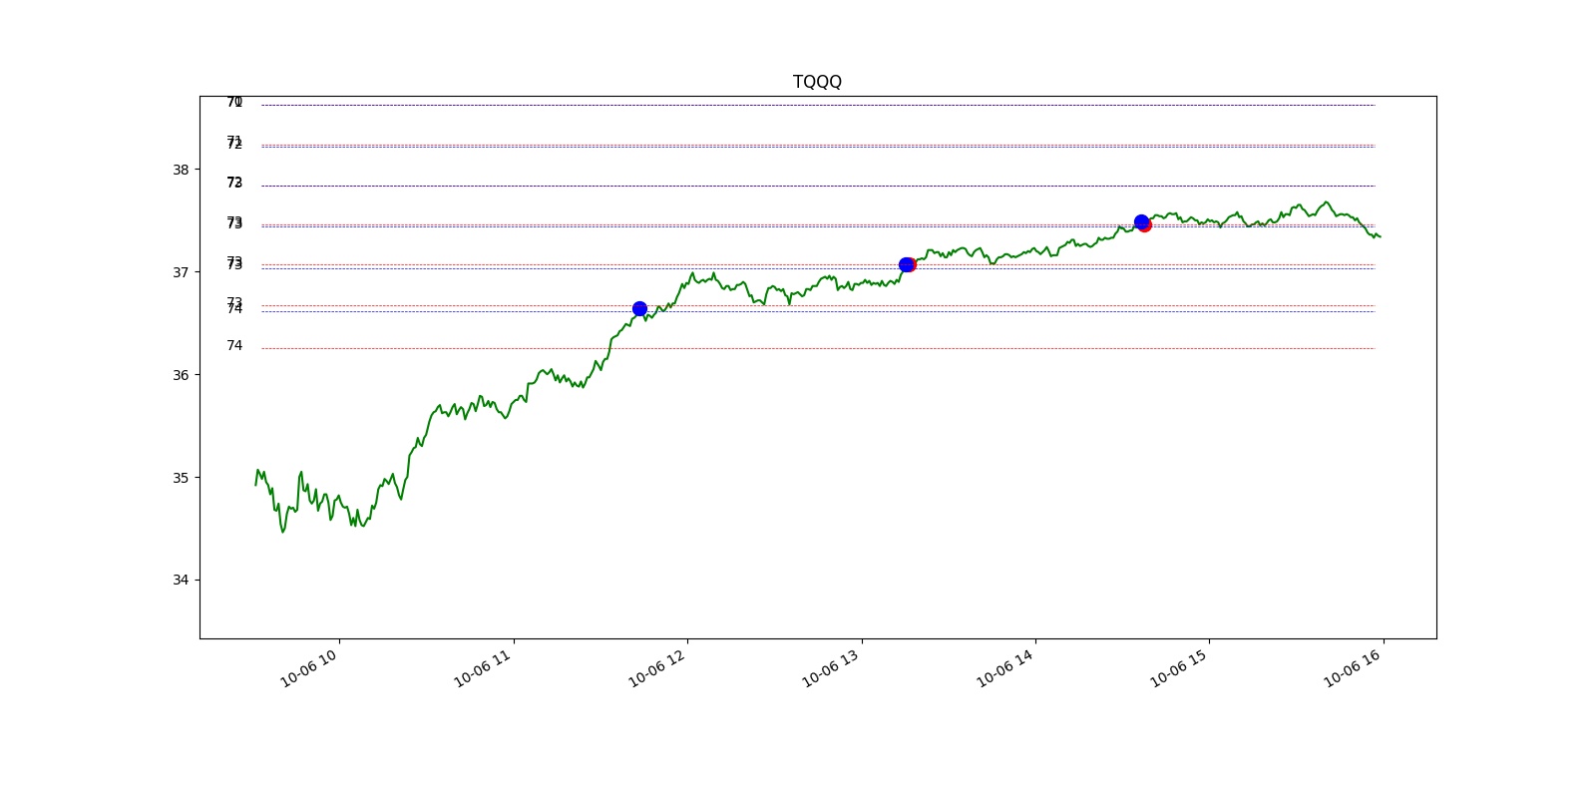1596x798 pixels.
Task: Click the TQQQ chart title
Action: pyautogui.click(x=817, y=82)
